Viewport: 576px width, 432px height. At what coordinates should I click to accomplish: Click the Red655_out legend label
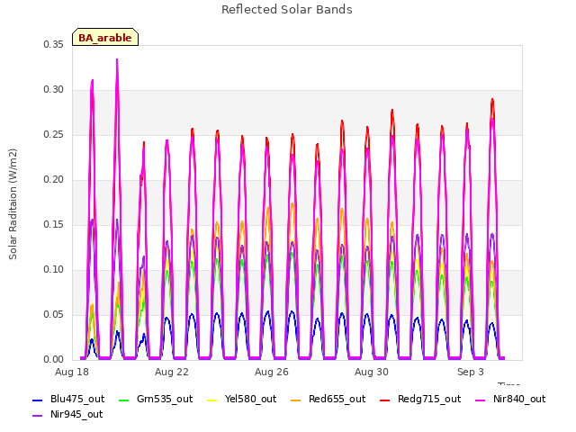(337, 399)
